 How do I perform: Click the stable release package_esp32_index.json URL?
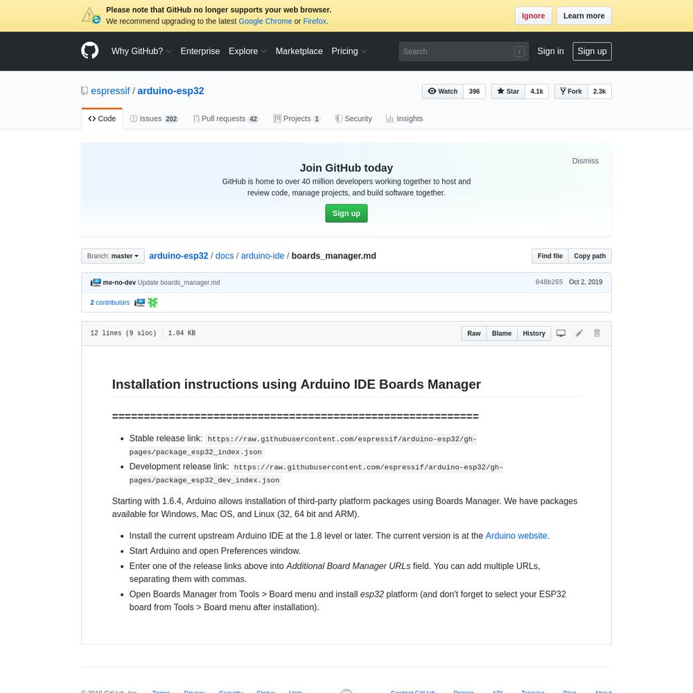click(303, 446)
